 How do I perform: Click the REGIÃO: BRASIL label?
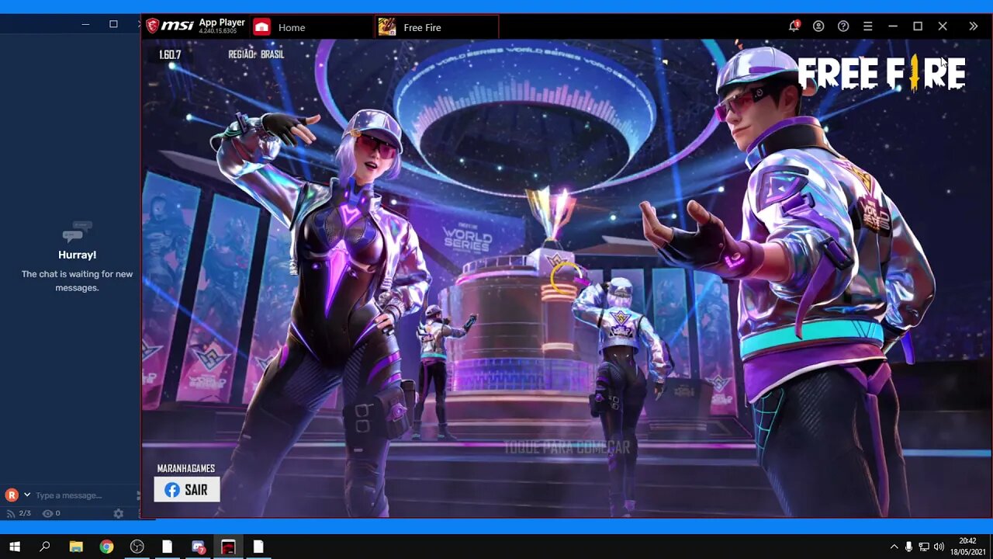click(256, 54)
